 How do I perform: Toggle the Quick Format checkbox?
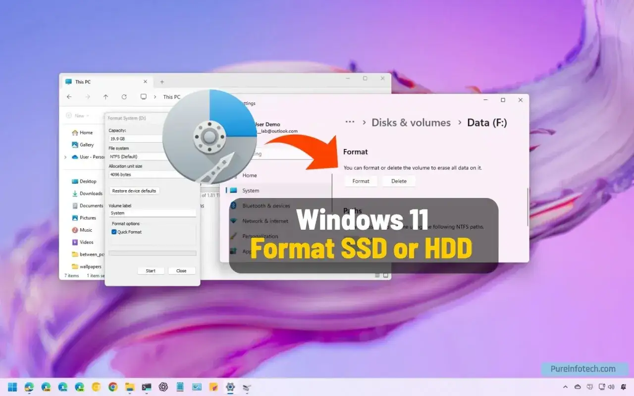click(114, 232)
